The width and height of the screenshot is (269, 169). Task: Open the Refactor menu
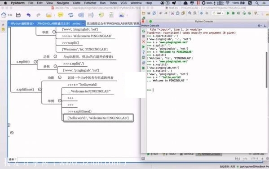point(90,3)
